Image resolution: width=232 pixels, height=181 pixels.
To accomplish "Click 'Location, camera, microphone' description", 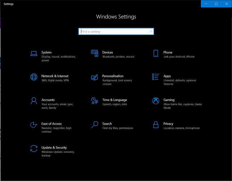I will point(181,128).
